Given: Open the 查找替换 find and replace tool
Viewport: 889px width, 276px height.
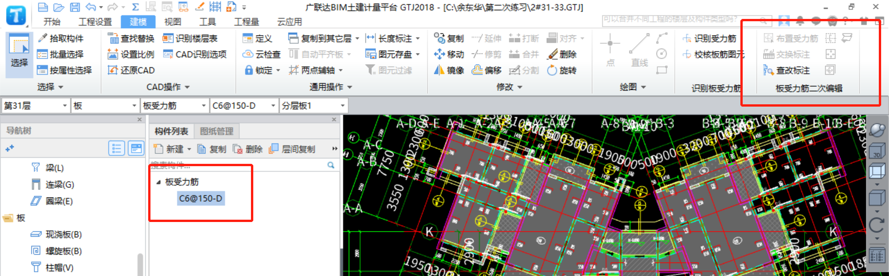Looking at the screenshot, I should [x=131, y=38].
